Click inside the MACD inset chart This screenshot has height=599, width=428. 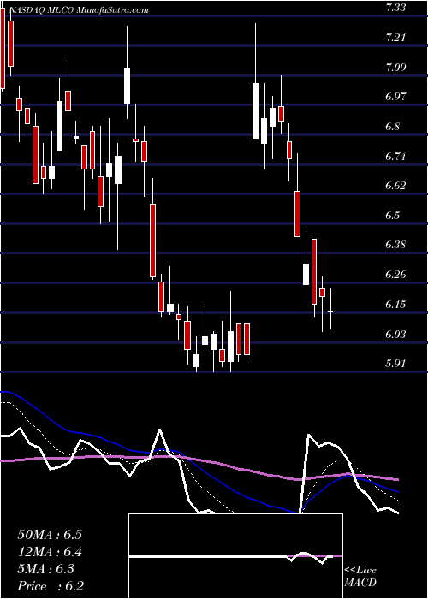coord(235,556)
